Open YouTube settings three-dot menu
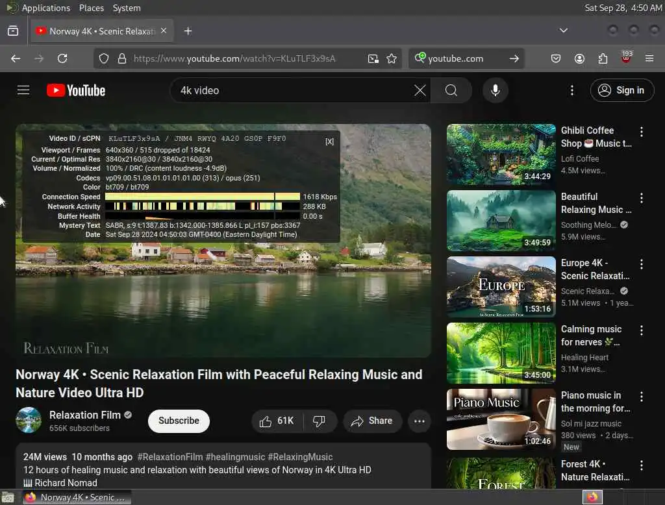 (x=571, y=90)
